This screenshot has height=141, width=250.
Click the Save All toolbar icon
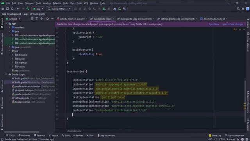[x=7, y=9]
